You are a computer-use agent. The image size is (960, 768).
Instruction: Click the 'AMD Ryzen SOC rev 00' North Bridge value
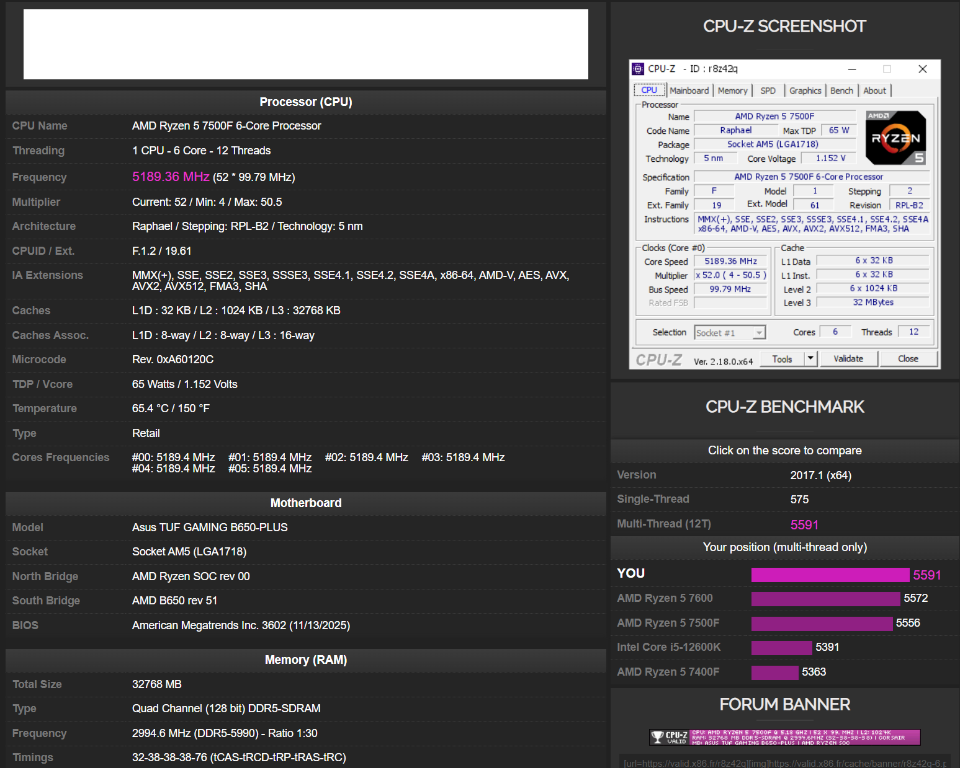(191, 576)
